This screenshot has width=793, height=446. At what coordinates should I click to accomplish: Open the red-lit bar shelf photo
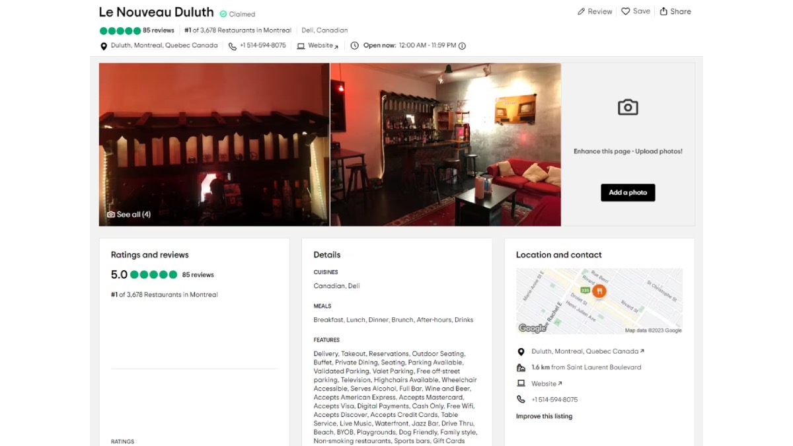click(x=214, y=144)
